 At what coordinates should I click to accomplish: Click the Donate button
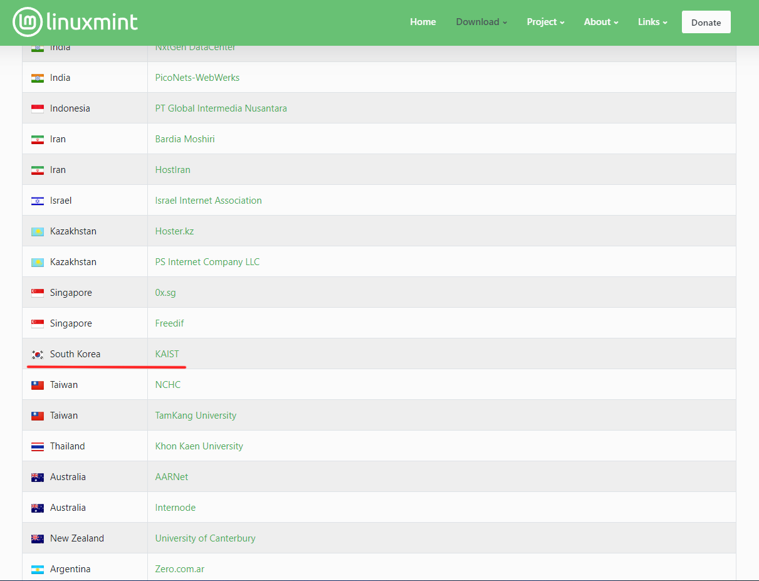pos(706,22)
